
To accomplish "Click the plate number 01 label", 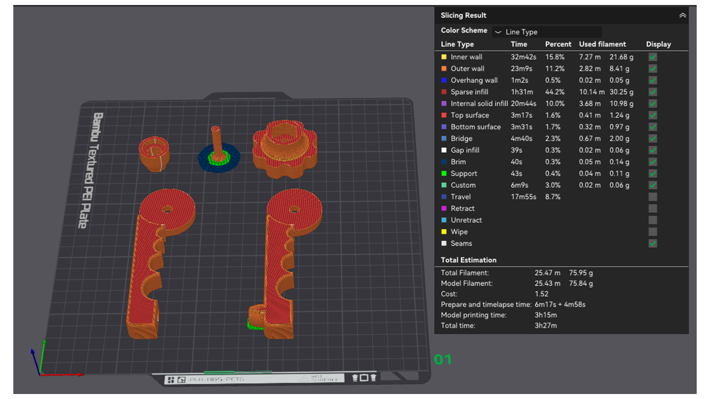I will [443, 360].
